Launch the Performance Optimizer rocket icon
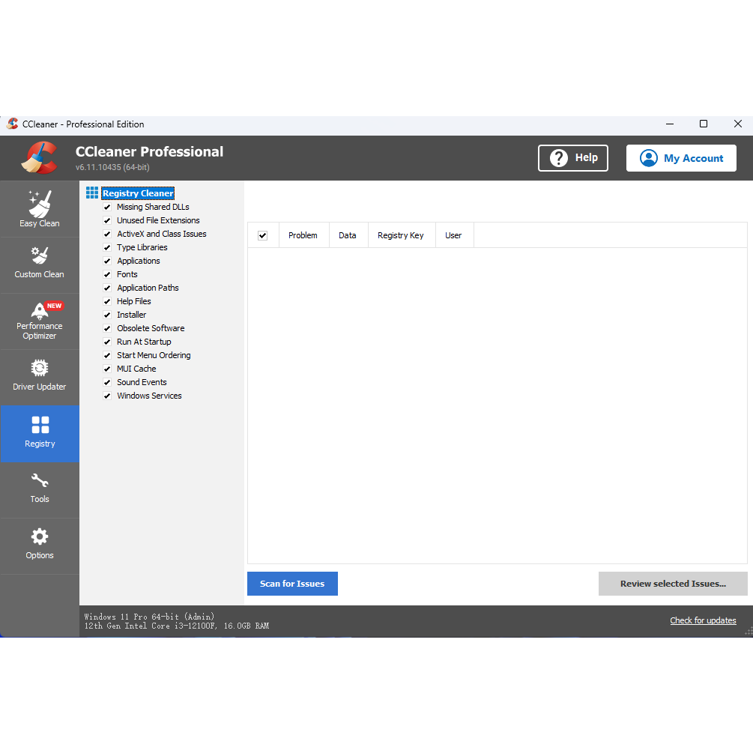Image resolution: width=753 pixels, height=753 pixels. click(40, 311)
